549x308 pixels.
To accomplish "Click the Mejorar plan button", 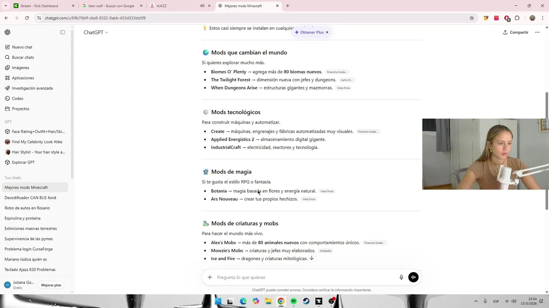I will (51, 285).
